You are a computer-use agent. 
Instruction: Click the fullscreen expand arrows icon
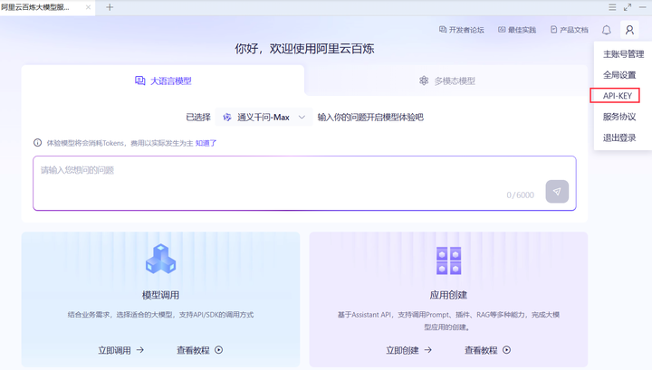coord(627,7)
